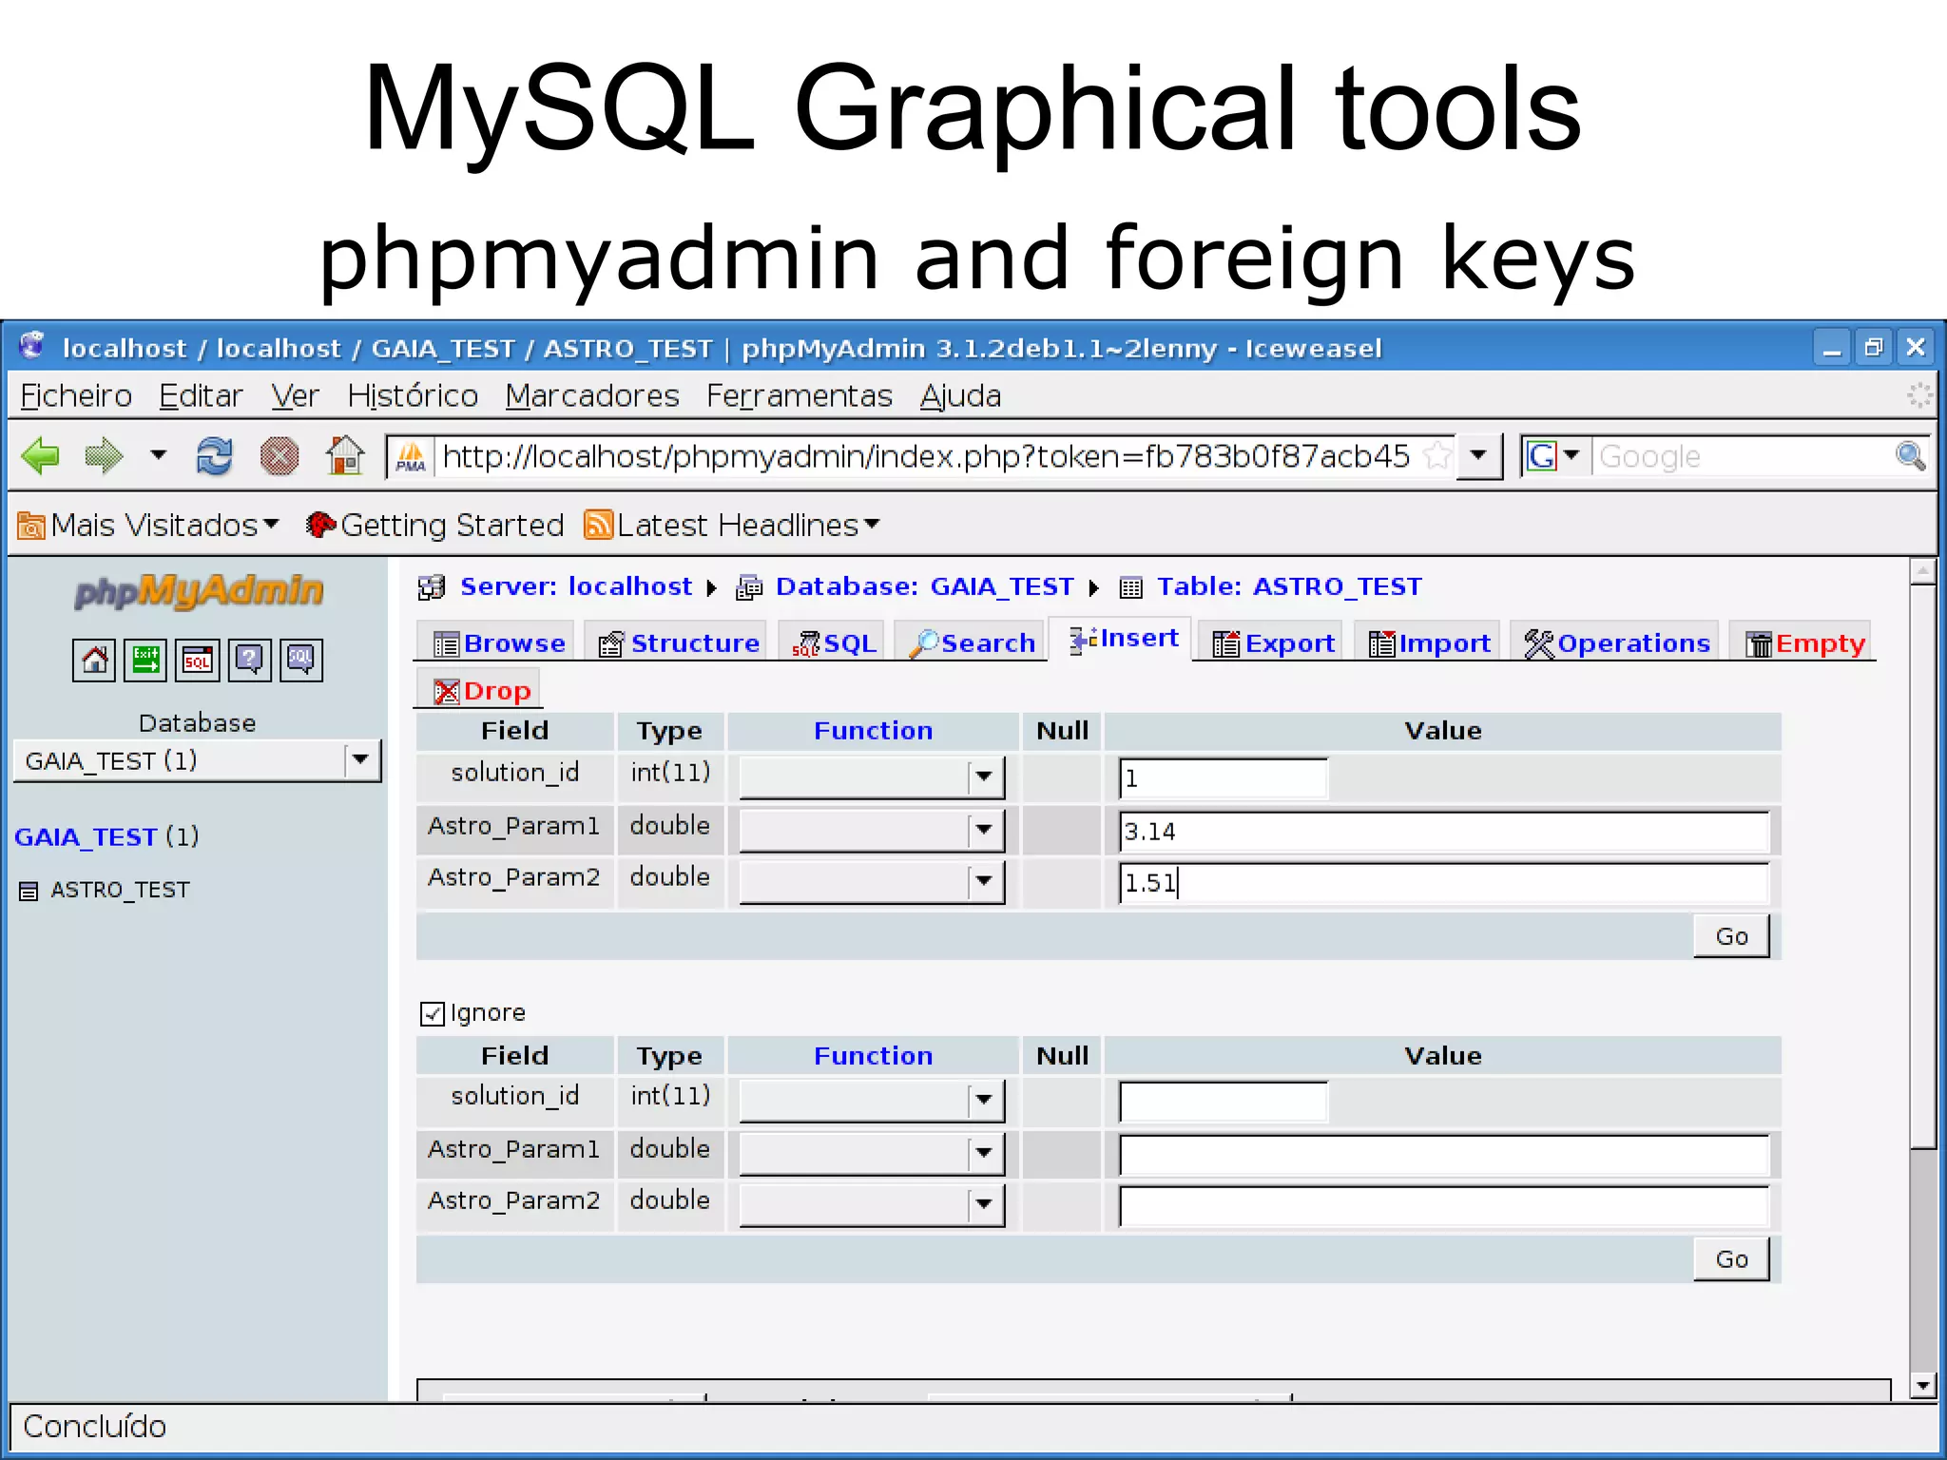Click the page vertical scrollbar thumb
The image size is (1947, 1460).
[x=1922, y=867]
